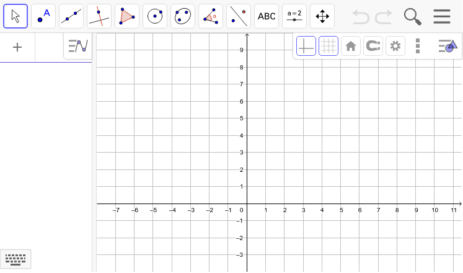Click the Undo arrow
This screenshot has width=463, height=273.
[361, 17]
